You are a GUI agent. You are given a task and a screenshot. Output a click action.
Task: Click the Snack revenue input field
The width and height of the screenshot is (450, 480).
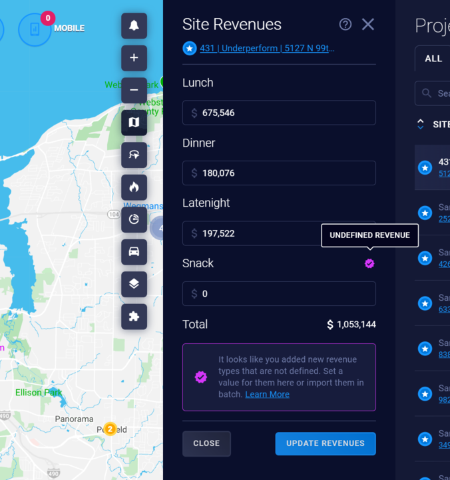(x=279, y=293)
